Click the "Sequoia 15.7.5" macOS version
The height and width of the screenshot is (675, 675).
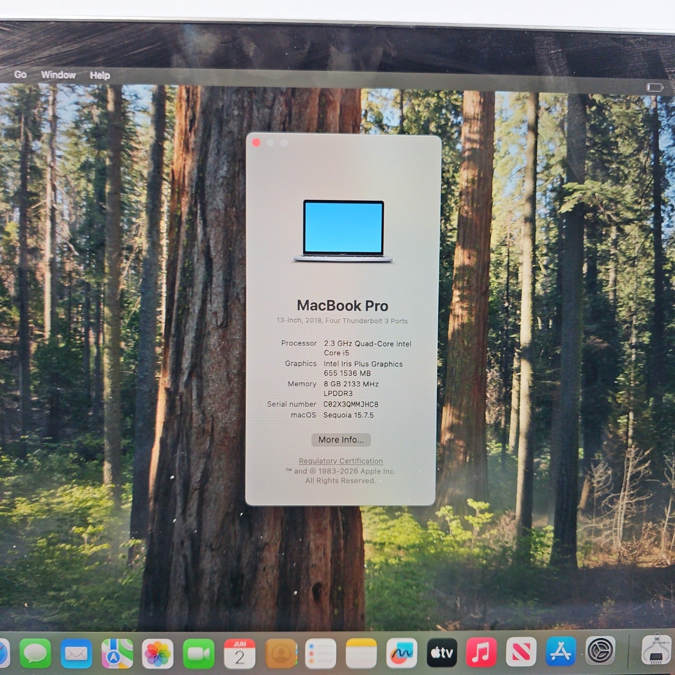[x=349, y=415]
